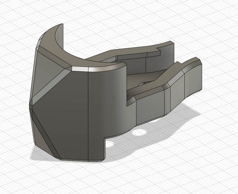This screenshot has height=194, width=238.
Task: Click the round hole highlight in the ground shadow
Action: [140, 132]
